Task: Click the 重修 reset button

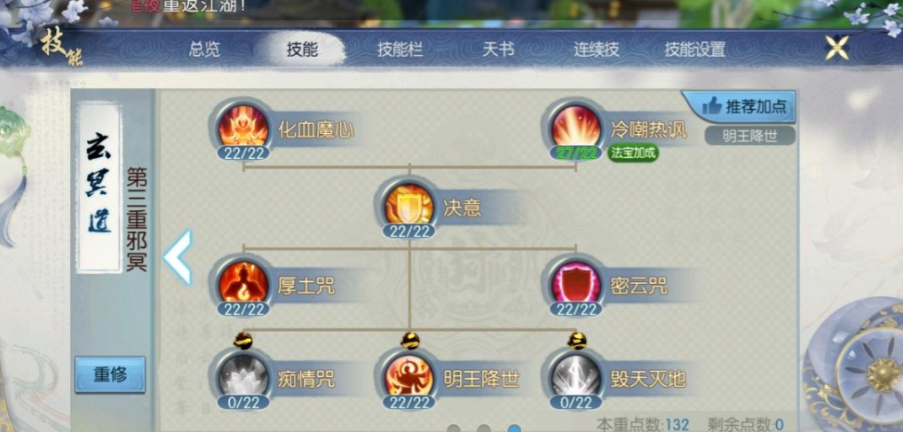Action: point(110,374)
